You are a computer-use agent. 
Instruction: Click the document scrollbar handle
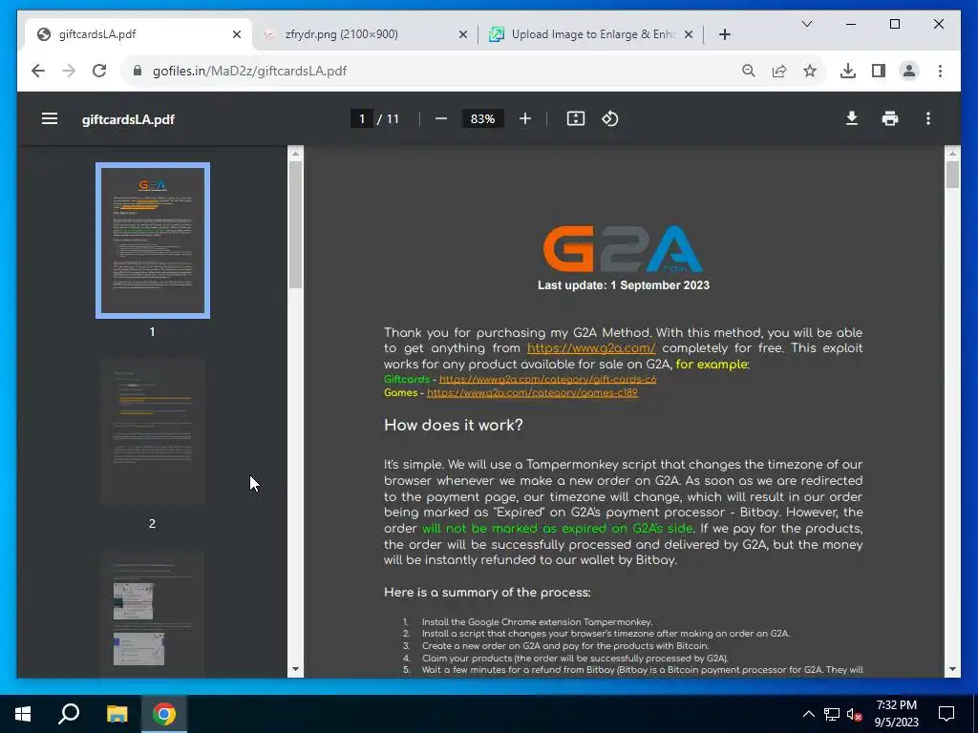952,174
